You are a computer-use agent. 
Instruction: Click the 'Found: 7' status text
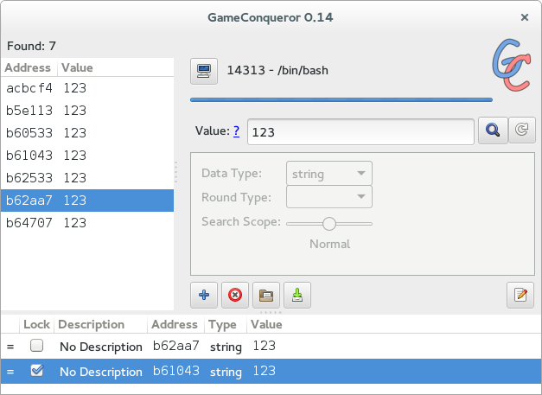31,46
